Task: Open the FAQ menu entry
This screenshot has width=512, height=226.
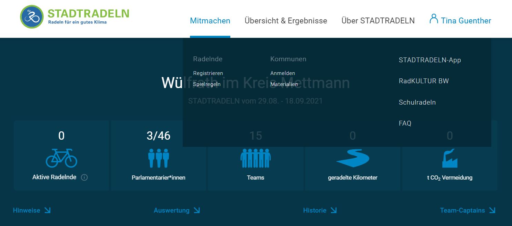Action: pyautogui.click(x=405, y=123)
